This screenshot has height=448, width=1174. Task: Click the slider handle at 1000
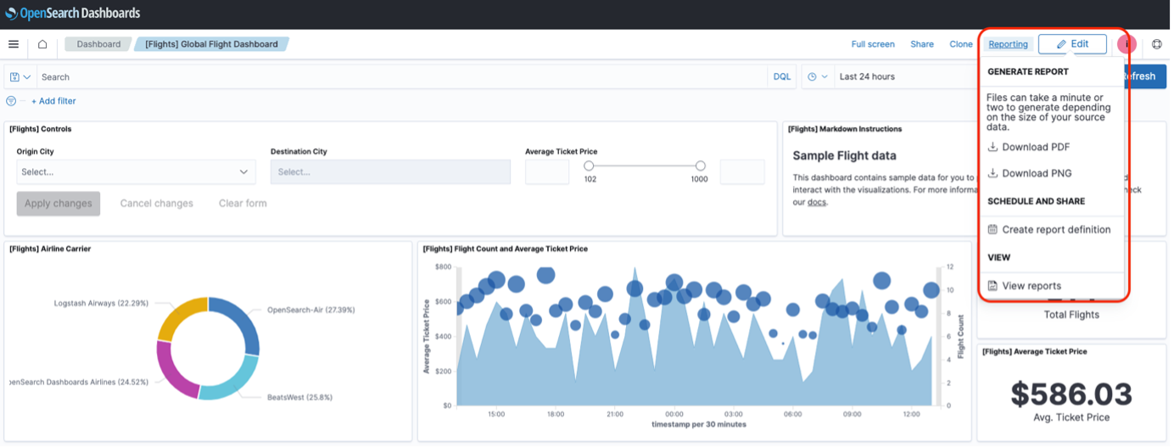pyautogui.click(x=701, y=166)
